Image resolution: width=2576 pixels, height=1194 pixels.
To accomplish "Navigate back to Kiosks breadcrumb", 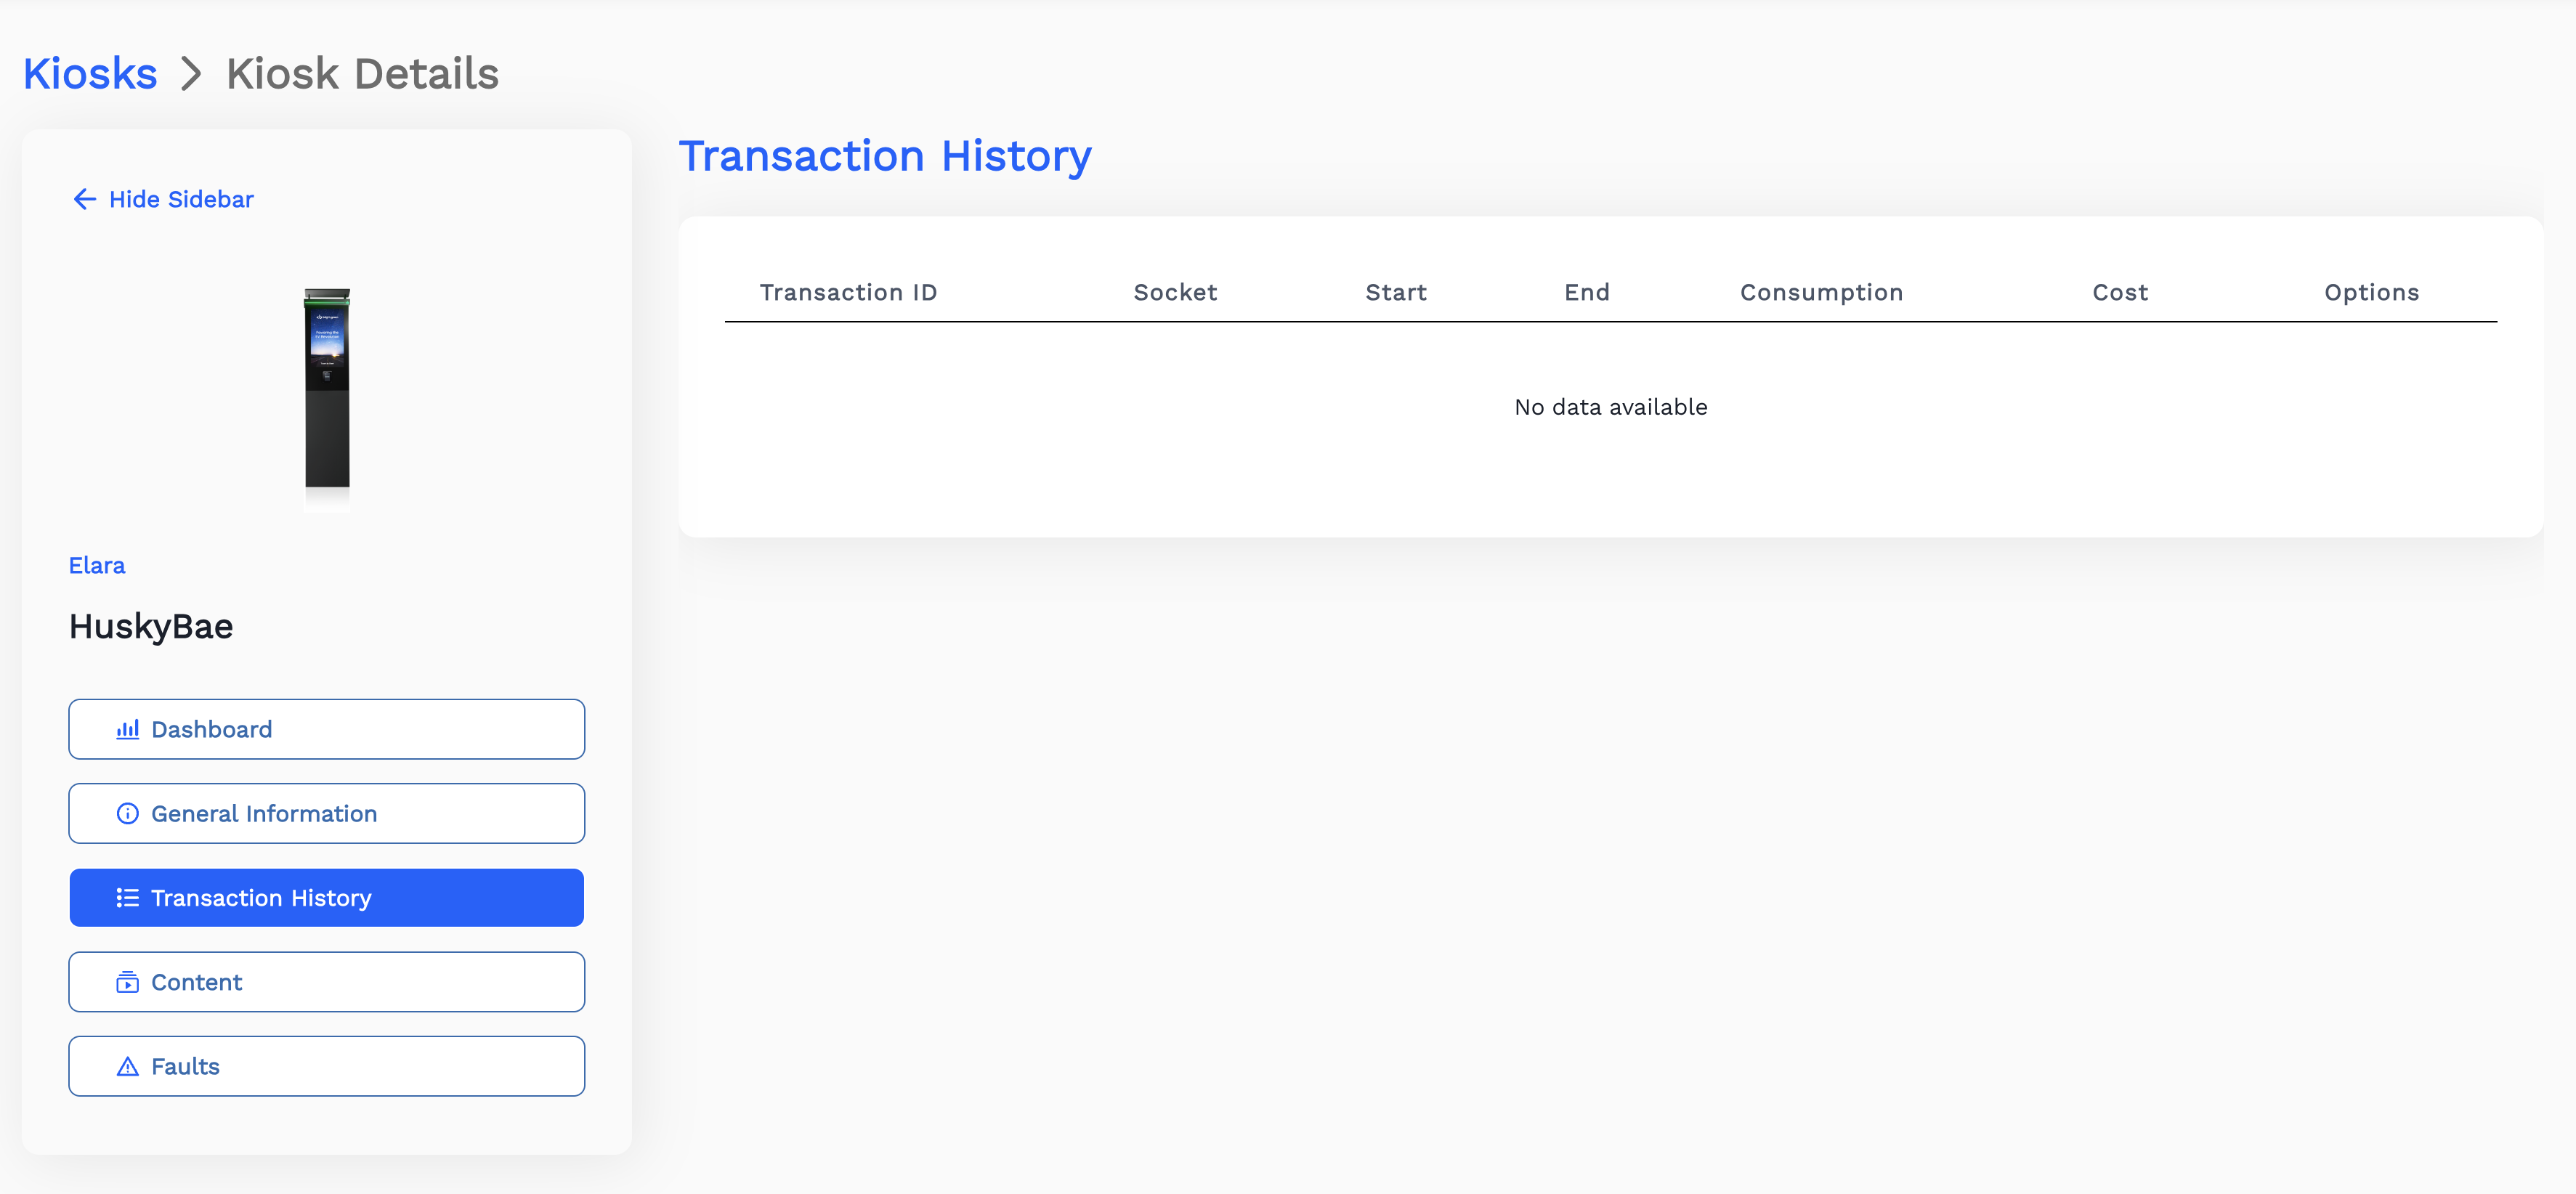I will [90, 74].
